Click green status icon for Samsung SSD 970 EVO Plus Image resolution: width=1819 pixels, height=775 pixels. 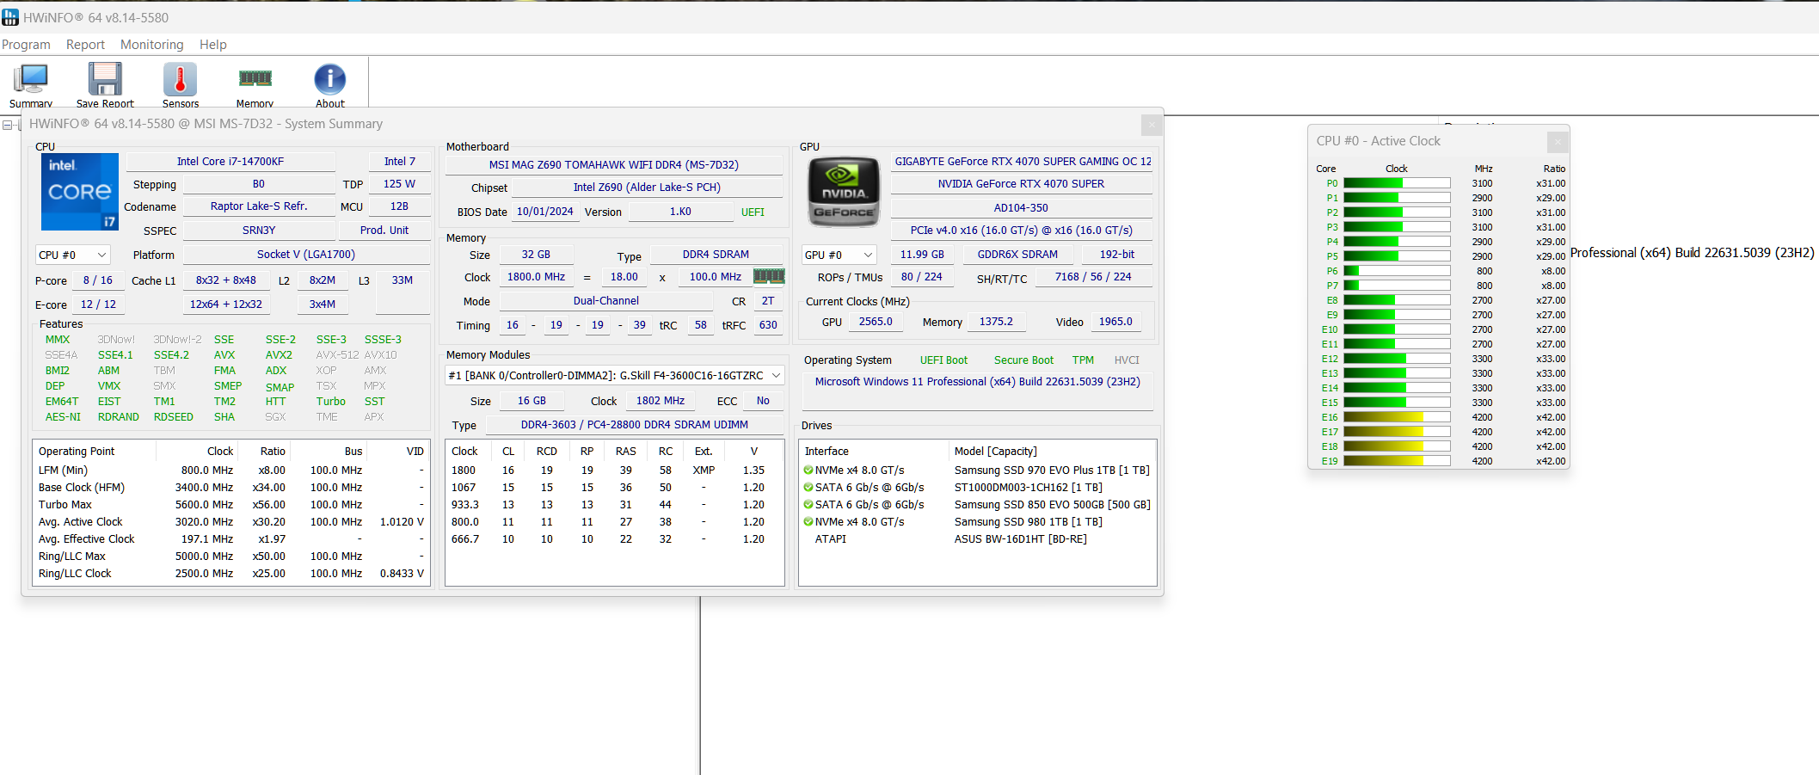[x=808, y=471]
